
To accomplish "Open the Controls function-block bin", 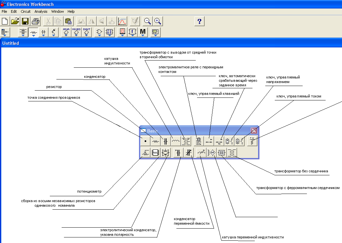I will 132,32.
